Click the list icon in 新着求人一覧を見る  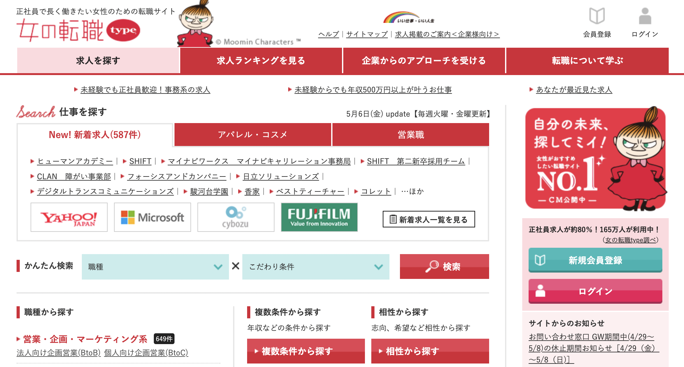[393, 219]
